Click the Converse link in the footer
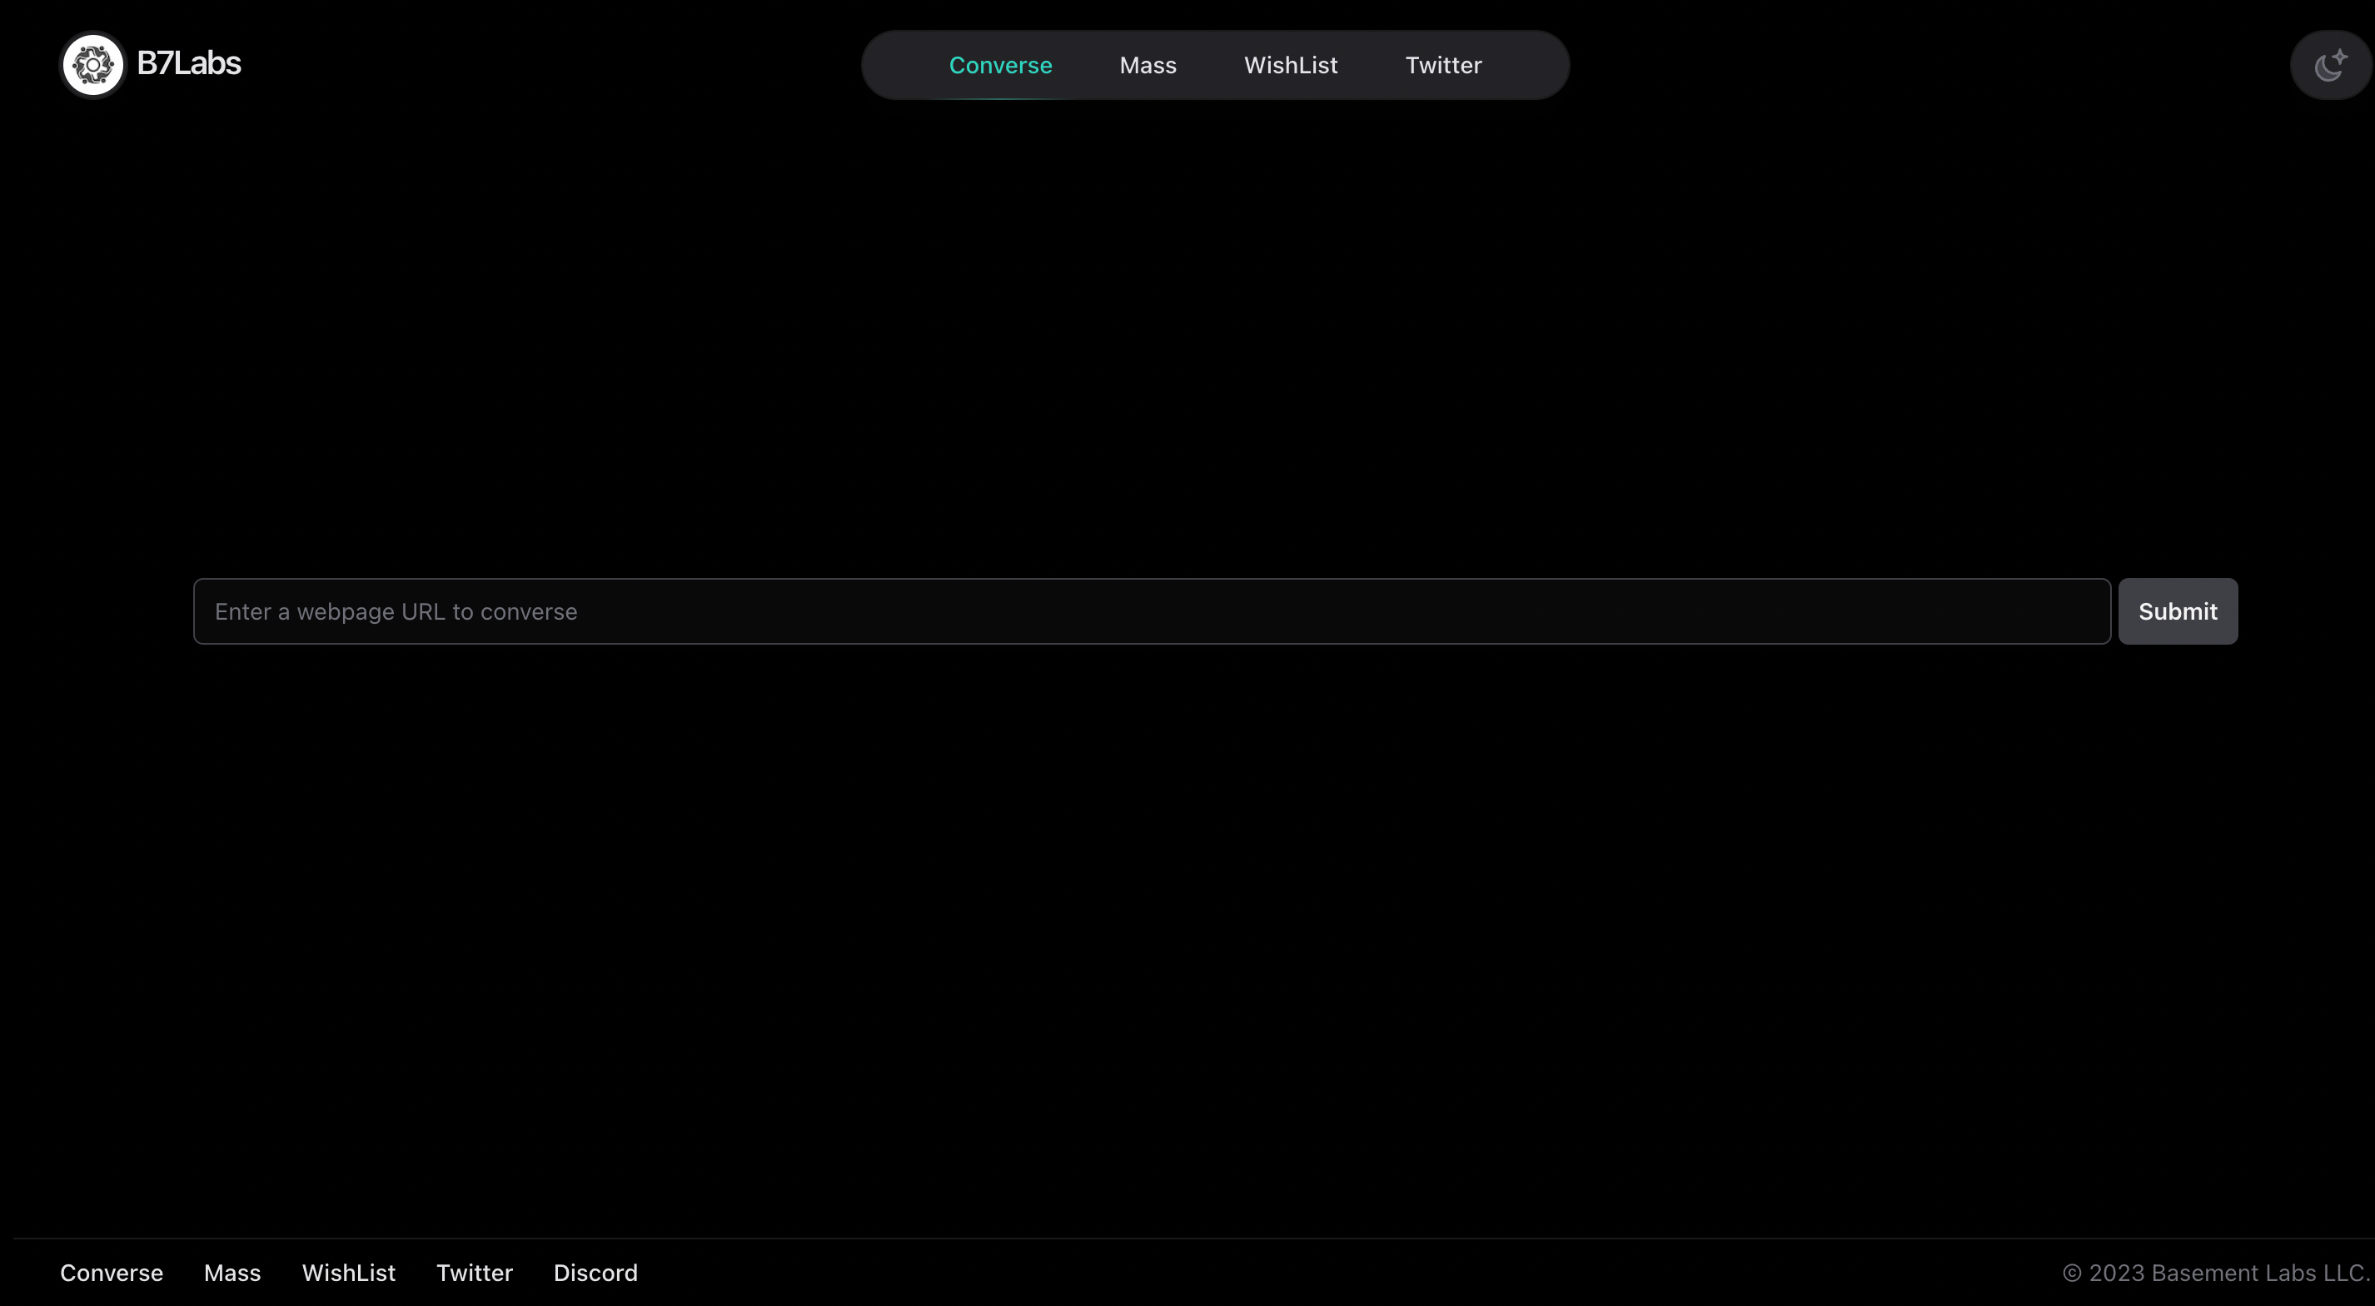The height and width of the screenshot is (1306, 2375). click(x=111, y=1272)
